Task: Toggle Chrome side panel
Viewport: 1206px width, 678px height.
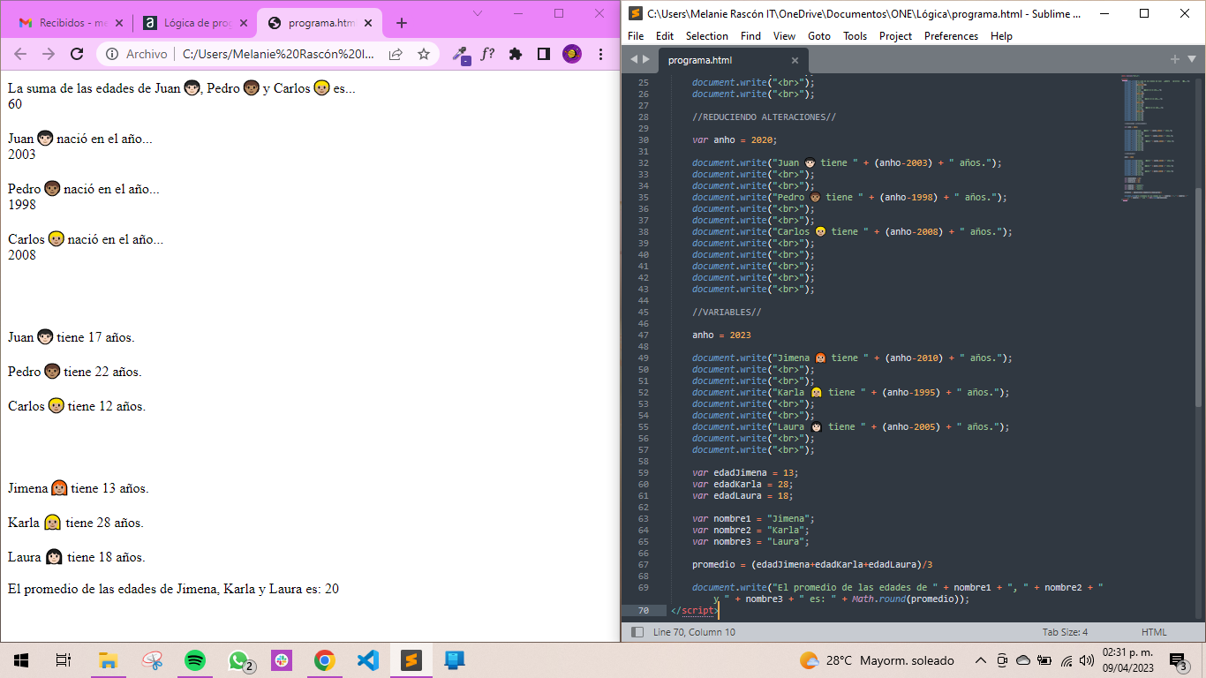Action: click(x=544, y=54)
